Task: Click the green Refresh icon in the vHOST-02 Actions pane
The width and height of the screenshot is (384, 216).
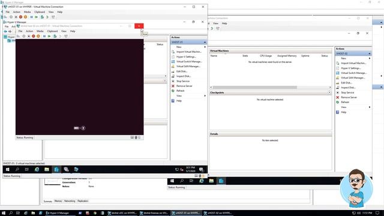Action: (x=338, y=102)
